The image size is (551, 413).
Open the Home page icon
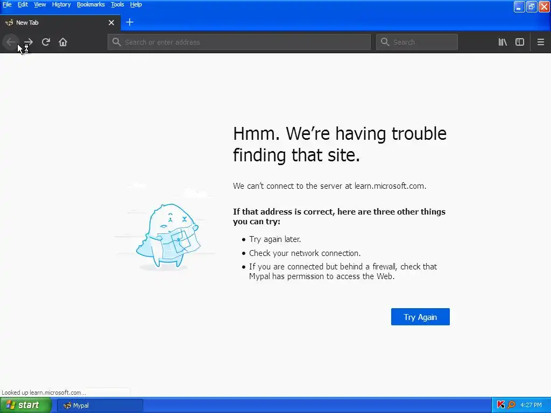[63, 42]
